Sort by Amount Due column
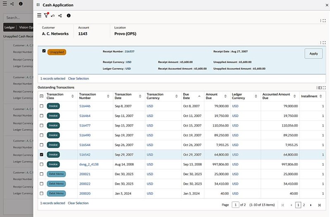This screenshot has height=217, width=330. click(225, 96)
